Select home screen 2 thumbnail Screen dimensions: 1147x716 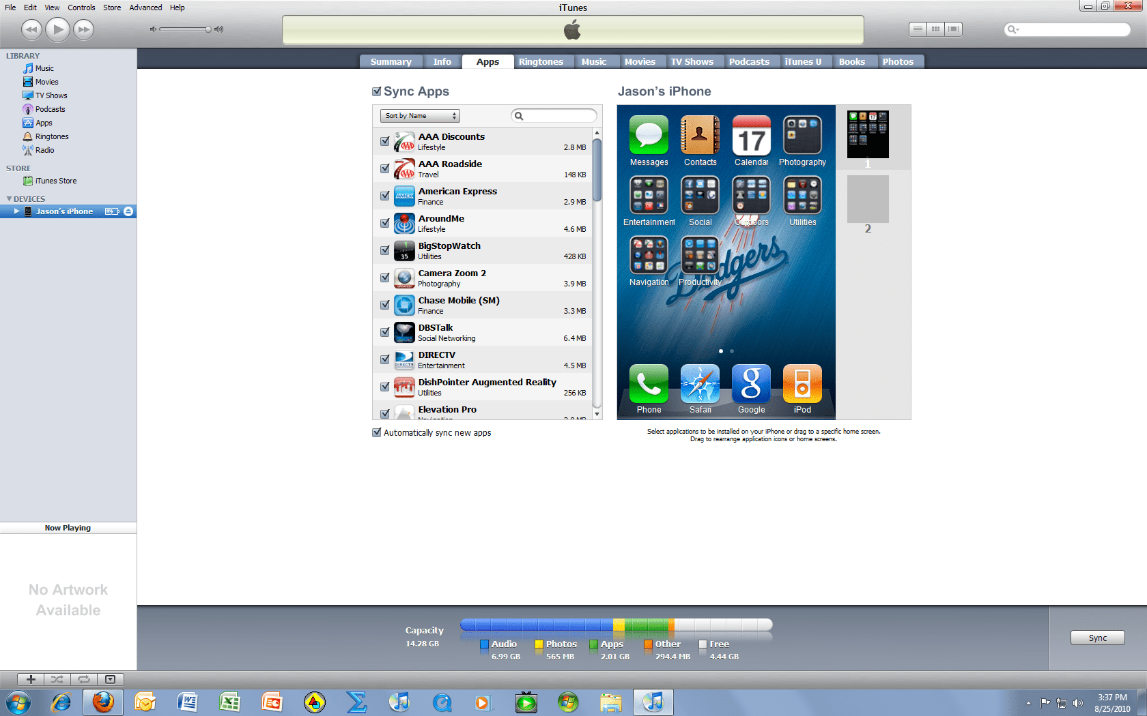click(x=868, y=199)
